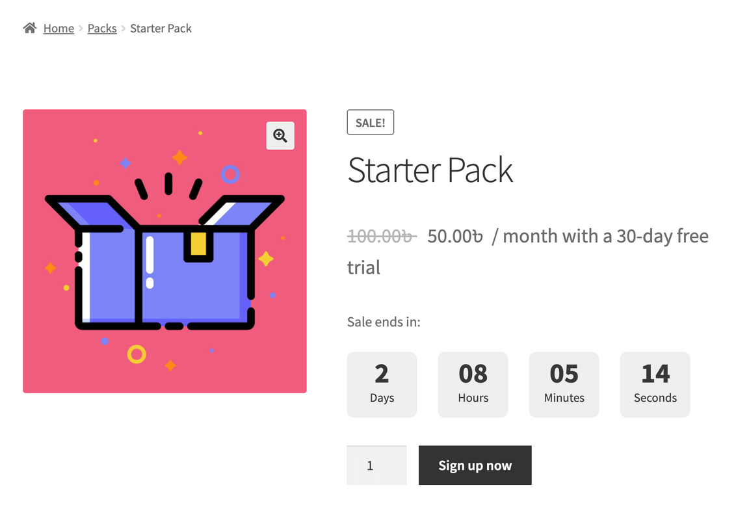Click the SALE! badge
749x520 pixels.
click(x=370, y=123)
